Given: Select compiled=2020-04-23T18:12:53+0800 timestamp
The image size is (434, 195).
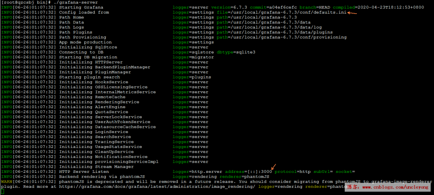Looking at the screenshot, I should tap(379, 7).
